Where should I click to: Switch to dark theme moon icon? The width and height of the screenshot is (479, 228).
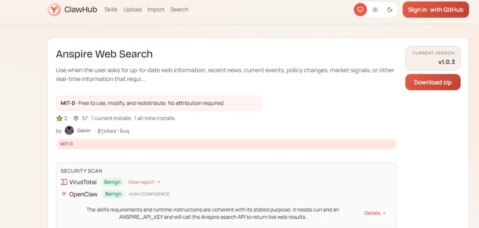click(x=390, y=9)
